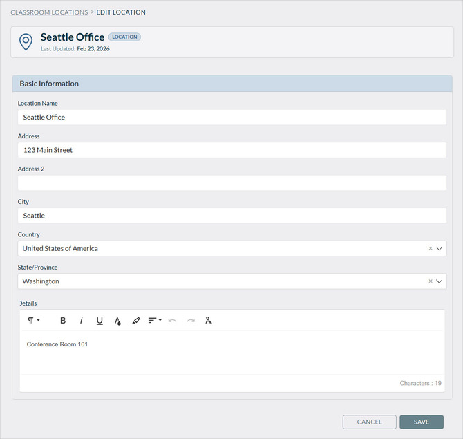
Task: Expand the State/Province dropdown arrow
Action: [439, 281]
